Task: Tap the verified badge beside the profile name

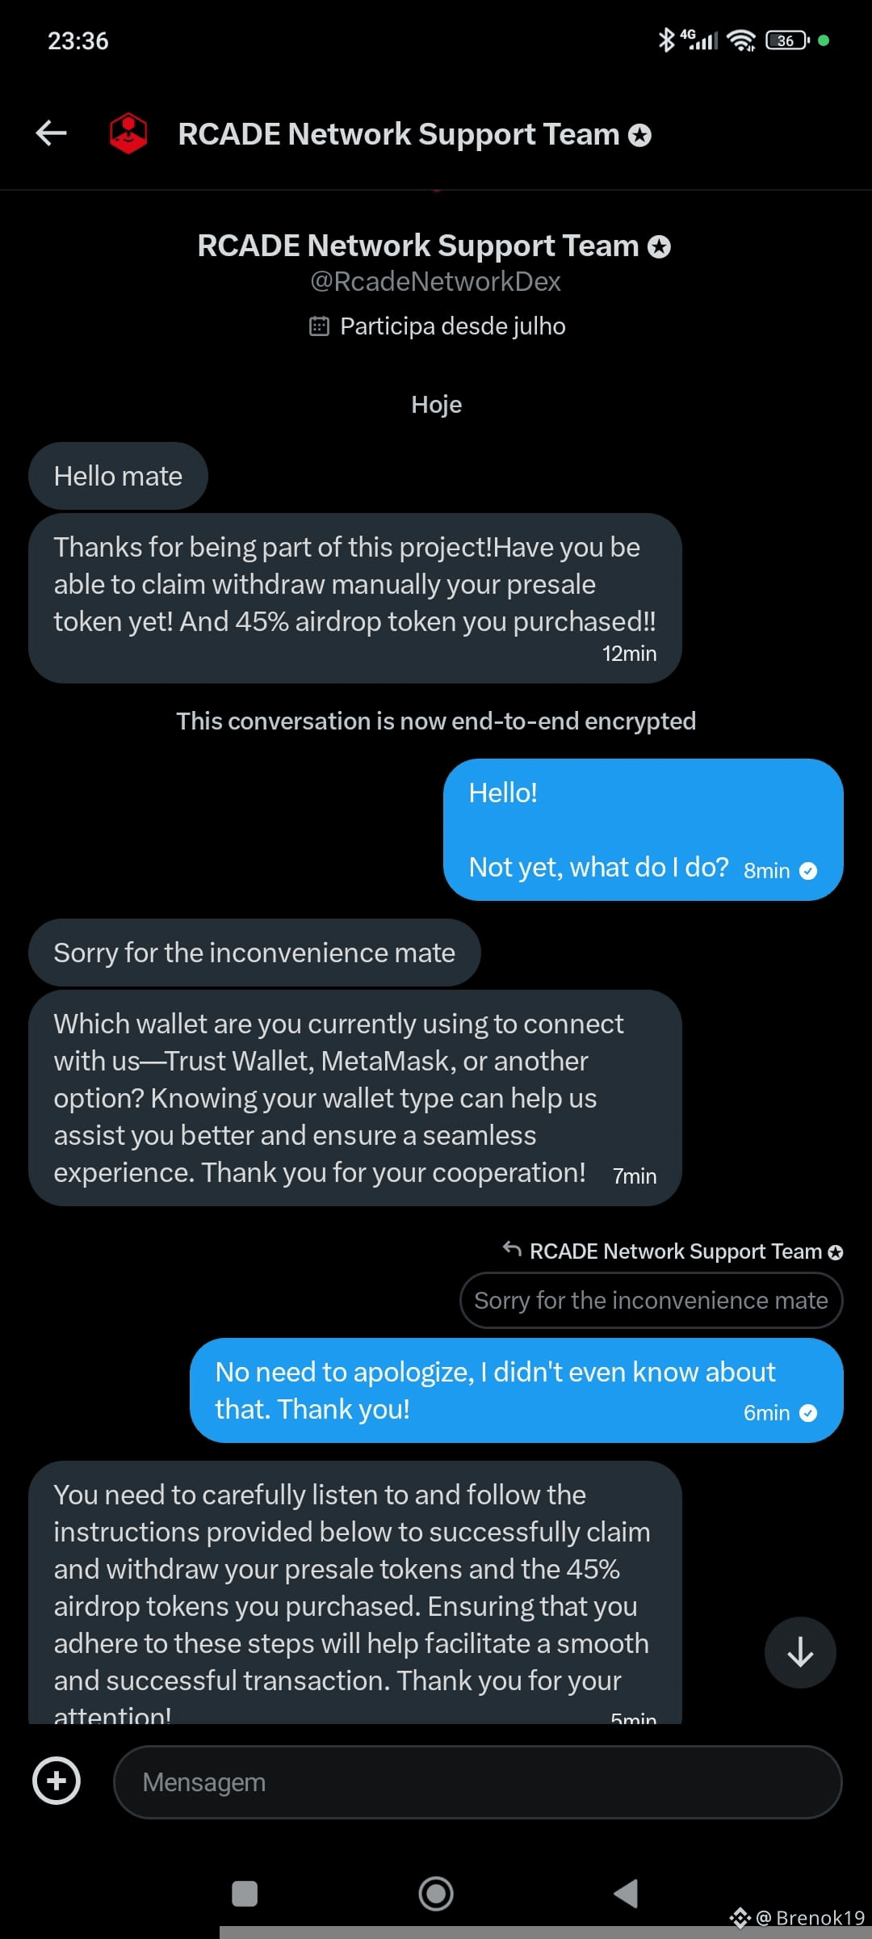Action: 660,246
